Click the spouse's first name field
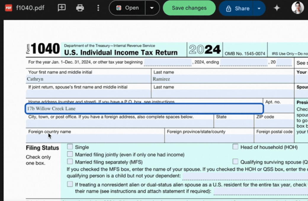The image size is (308, 201). click(88, 94)
